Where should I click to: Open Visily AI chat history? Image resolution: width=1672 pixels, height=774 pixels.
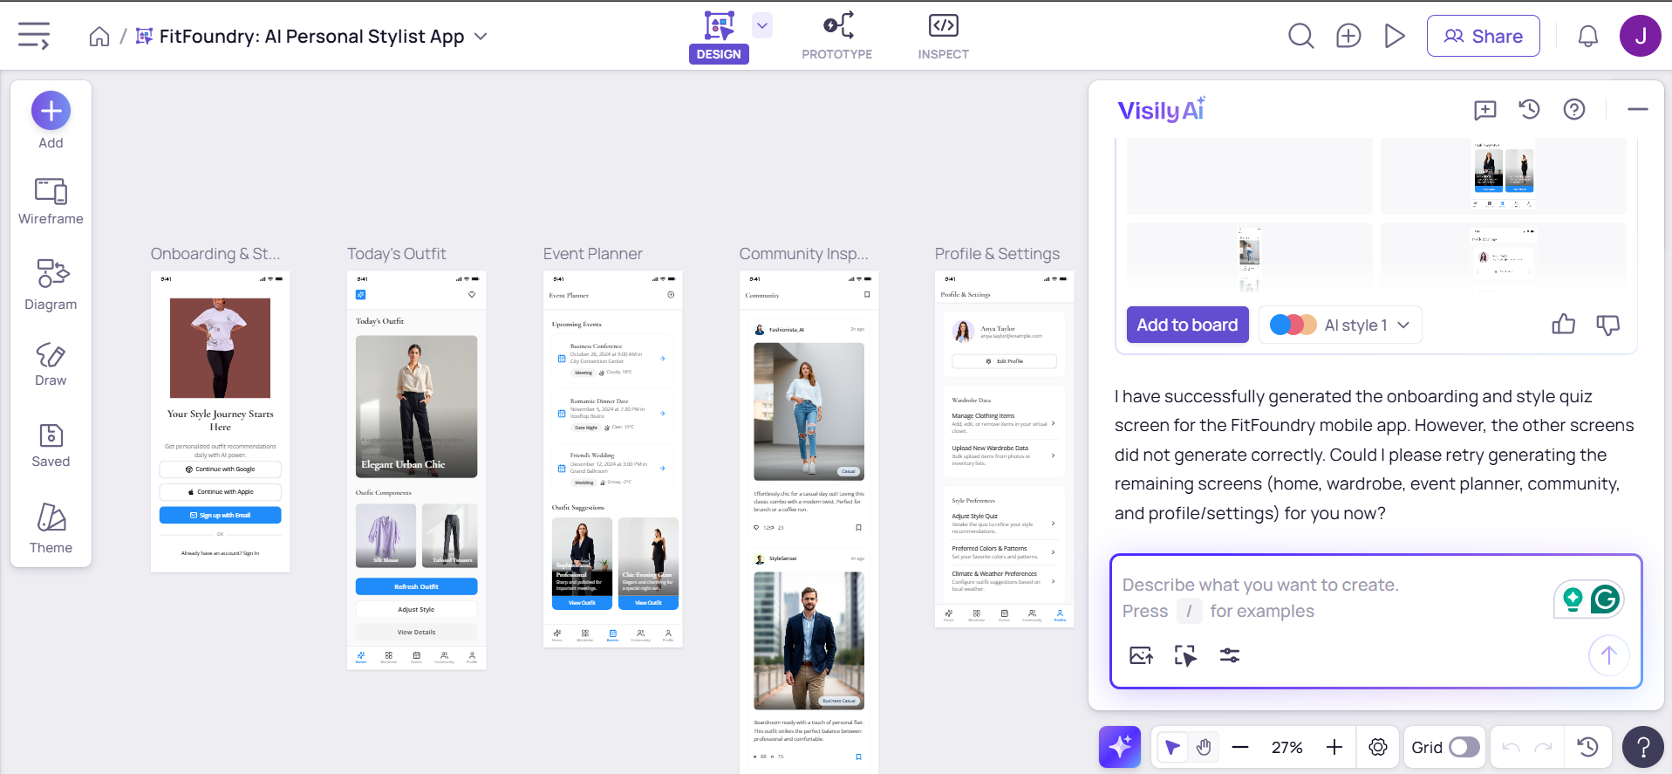point(1529,109)
